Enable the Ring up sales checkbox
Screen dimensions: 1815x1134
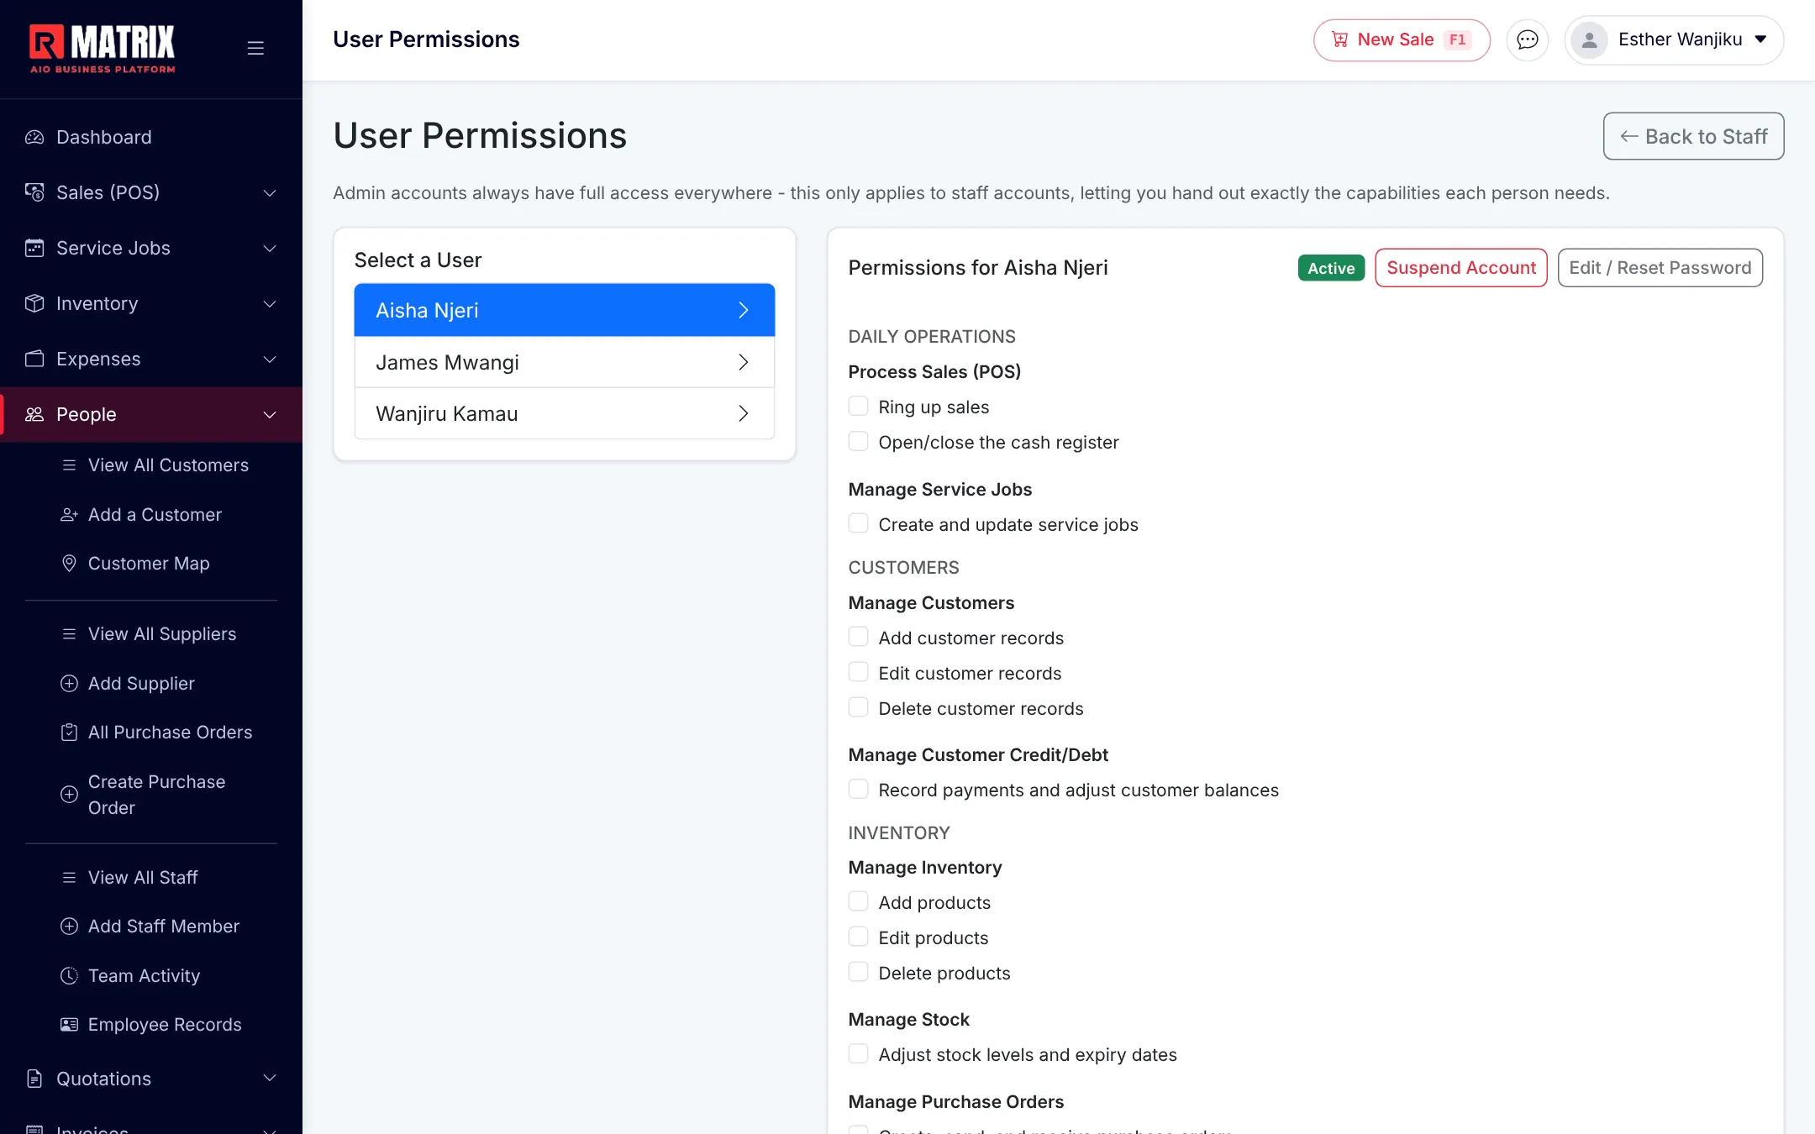coord(858,407)
